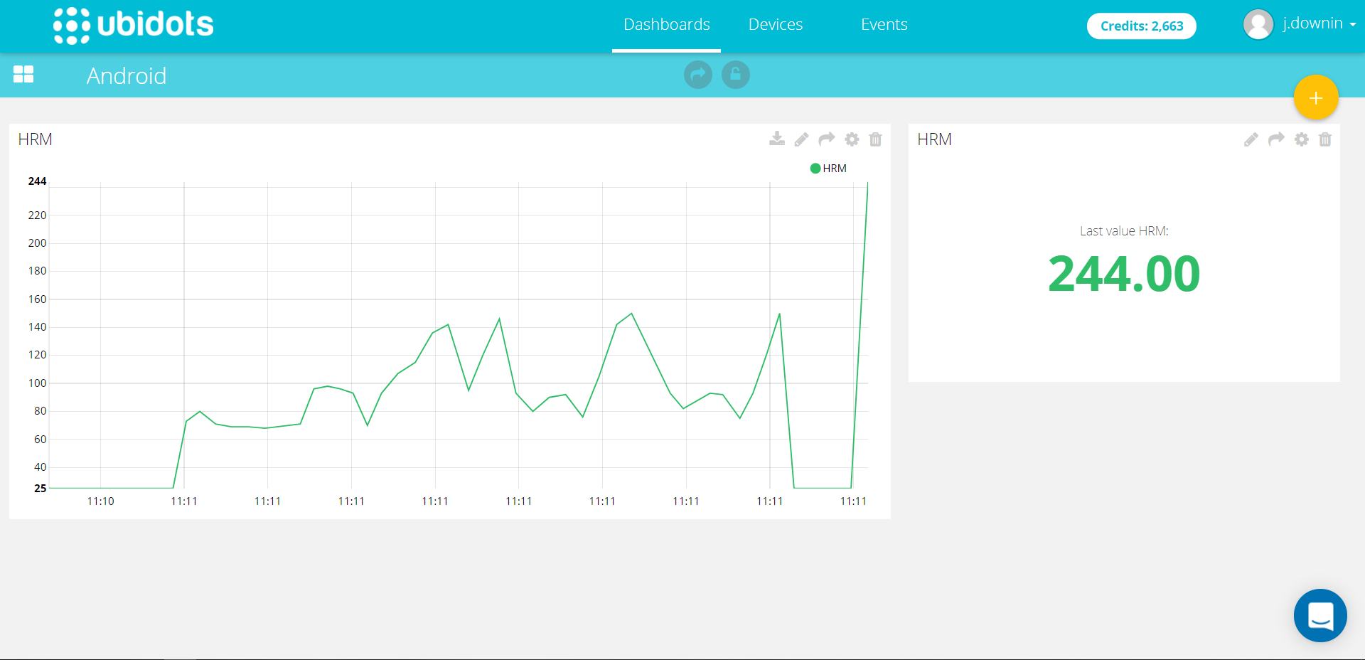Expand the settings gear menu of last value widget
Image resolution: width=1365 pixels, height=660 pixels.
pyautogui.click(x=1302, y=139)
